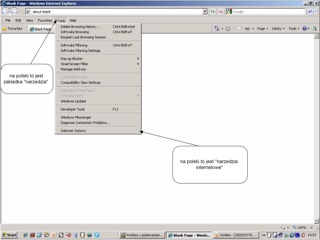Click the Home icon in command bar
Screen dimensions: 320x240
coord(217,28)
